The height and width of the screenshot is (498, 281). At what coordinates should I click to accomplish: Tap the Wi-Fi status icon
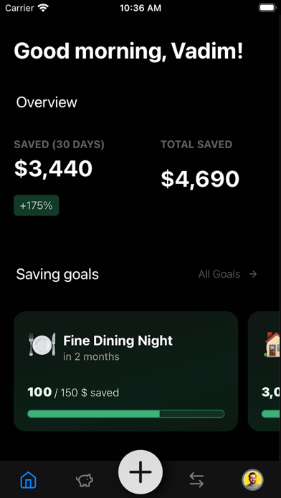(42, 9)
